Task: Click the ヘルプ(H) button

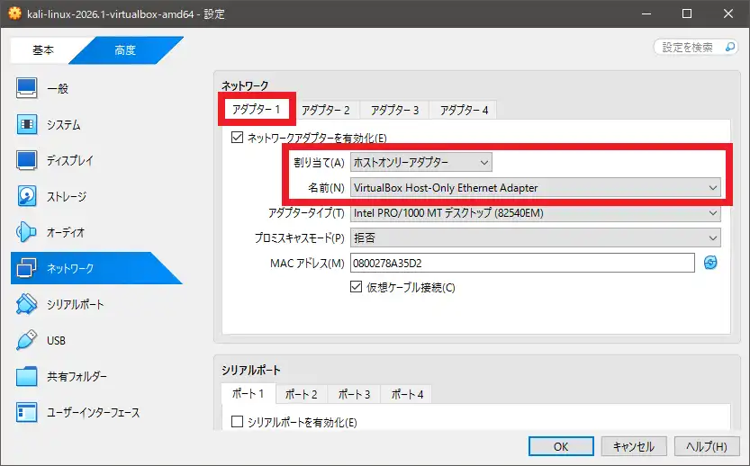Action: (707, 446)
